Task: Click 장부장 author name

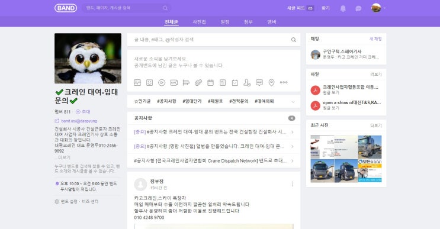Action: point(156,181)
